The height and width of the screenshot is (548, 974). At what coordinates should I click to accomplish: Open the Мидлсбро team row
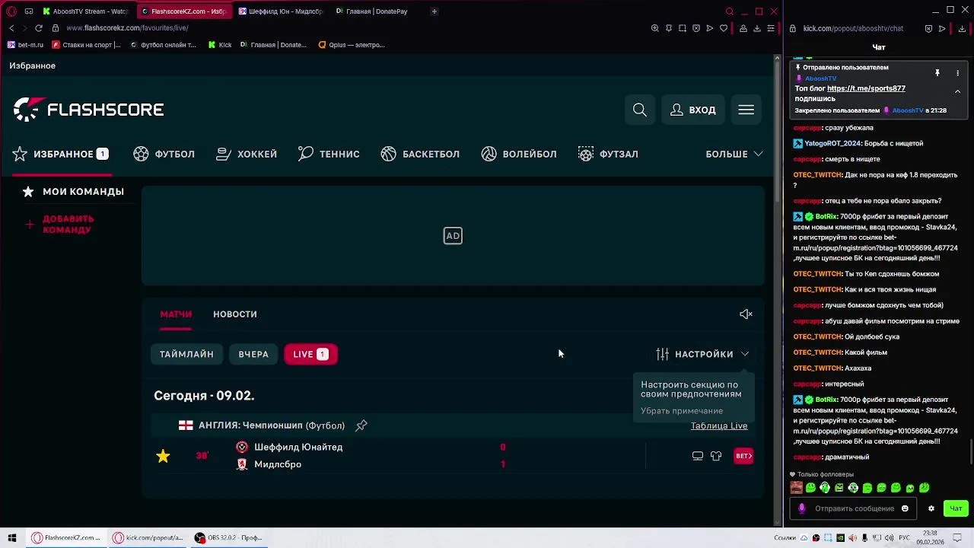pyautogui.click(x=278, y=464)
